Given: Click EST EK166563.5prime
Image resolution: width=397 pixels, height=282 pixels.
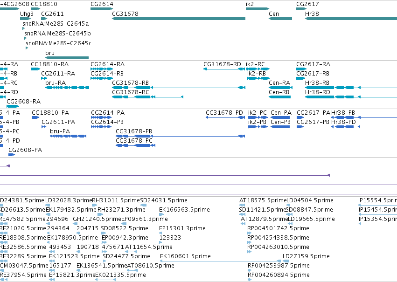Looking at the screenshot, I should (184, 210).
